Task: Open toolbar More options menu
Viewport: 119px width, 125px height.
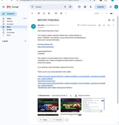Action: point(66,13)
